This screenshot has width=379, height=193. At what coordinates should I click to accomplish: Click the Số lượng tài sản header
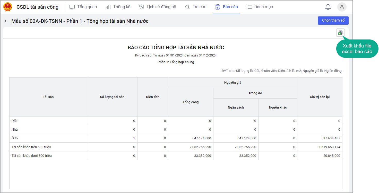tap(112, 97)
